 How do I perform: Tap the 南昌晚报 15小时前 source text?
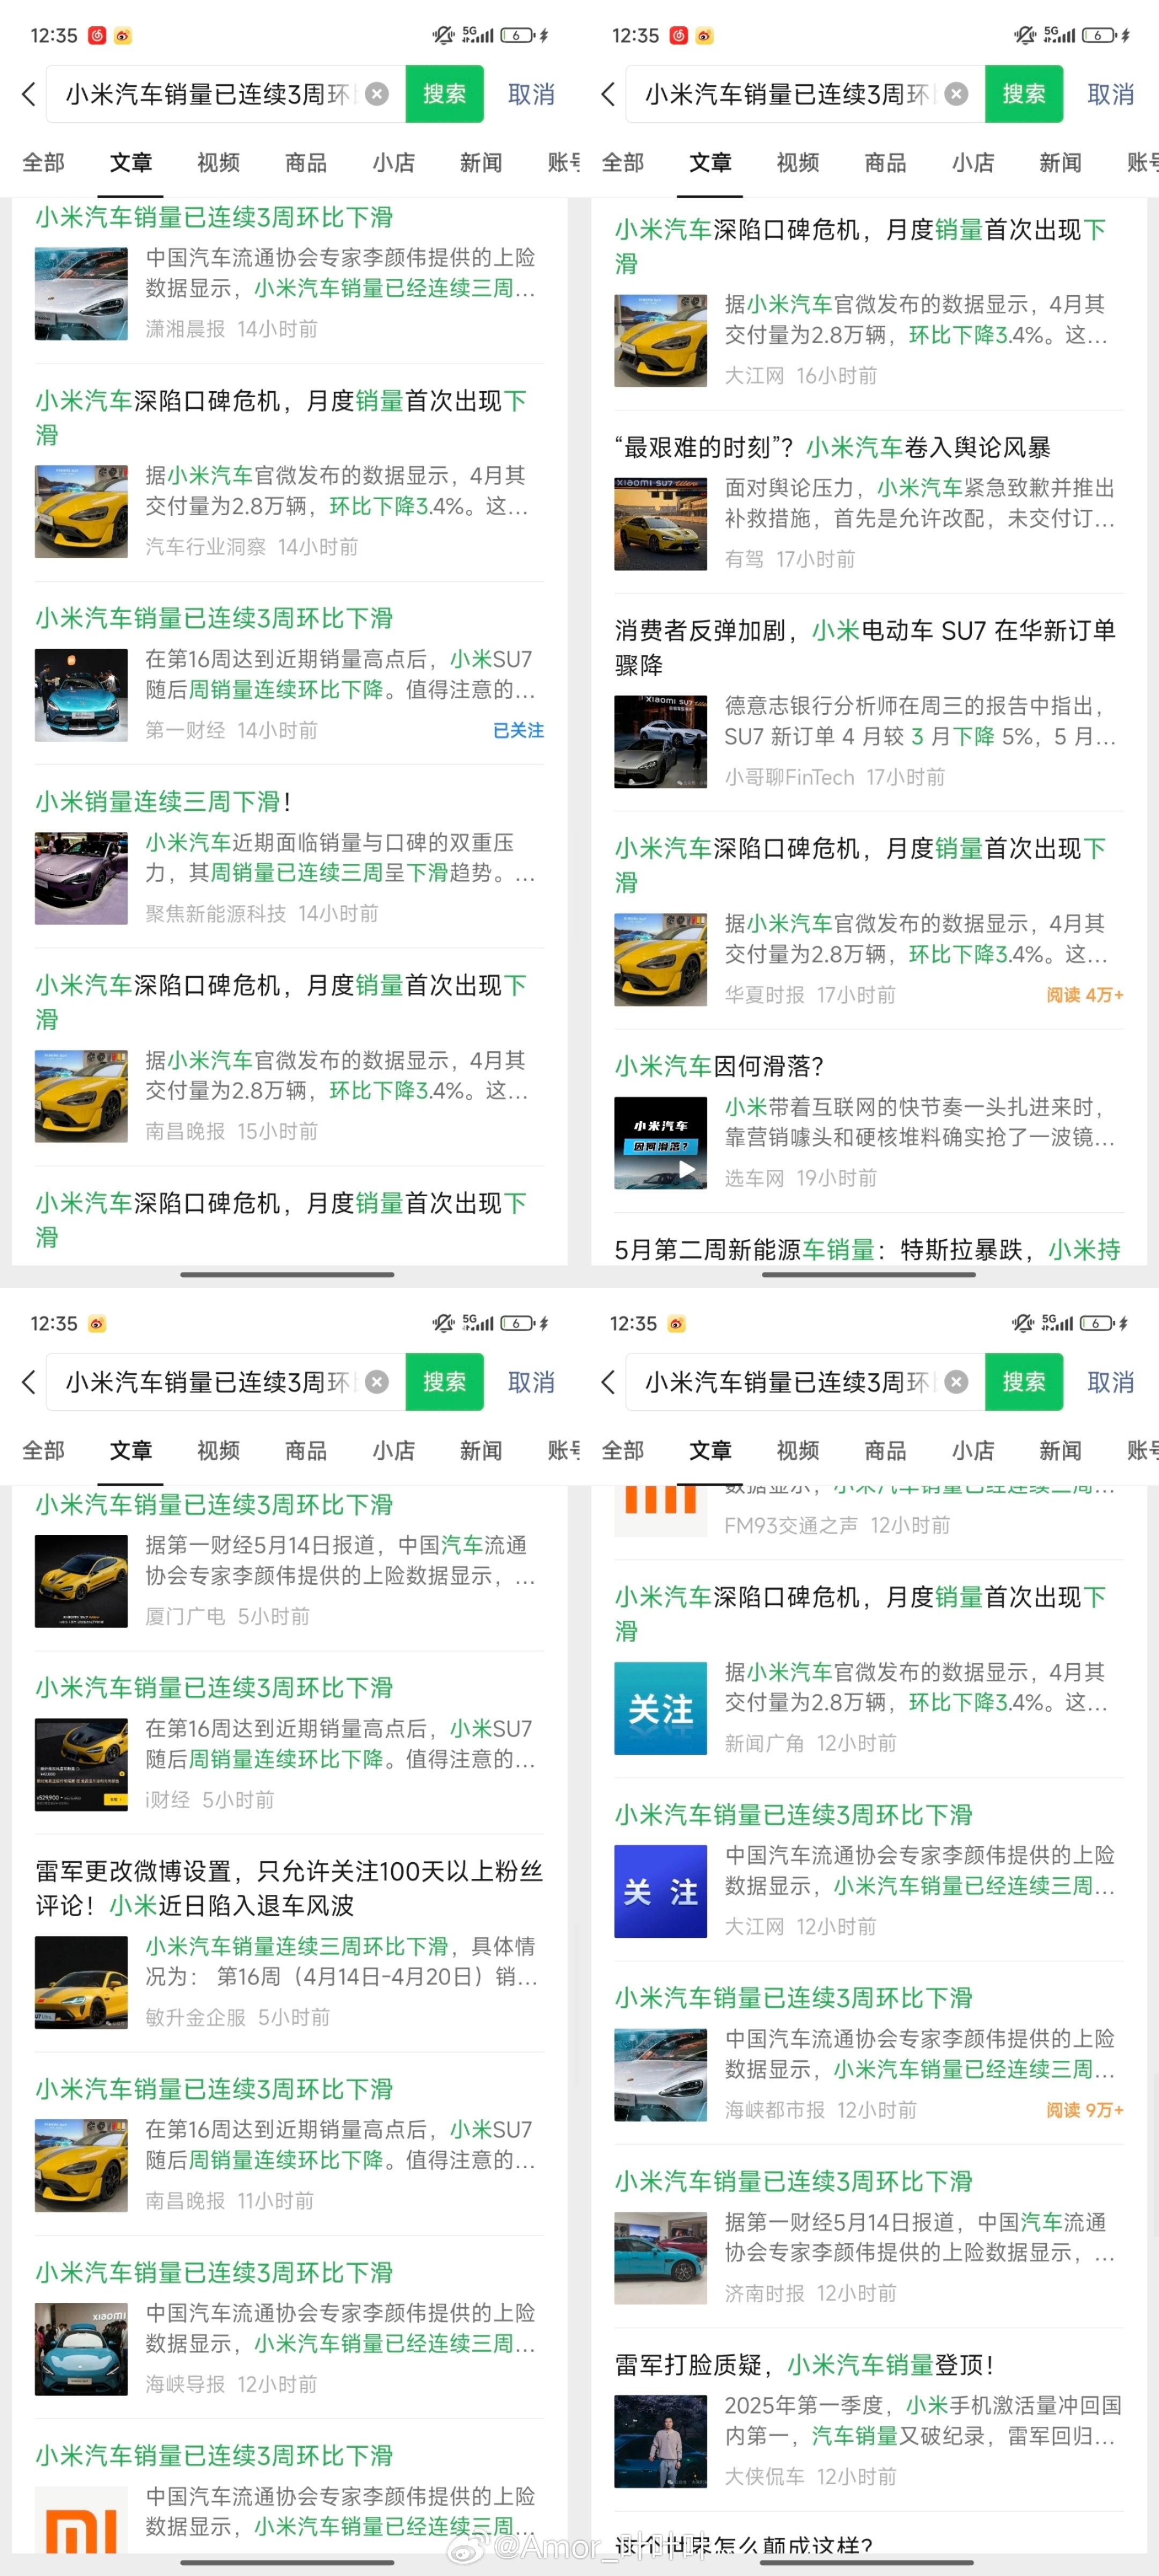point(185,1131)
